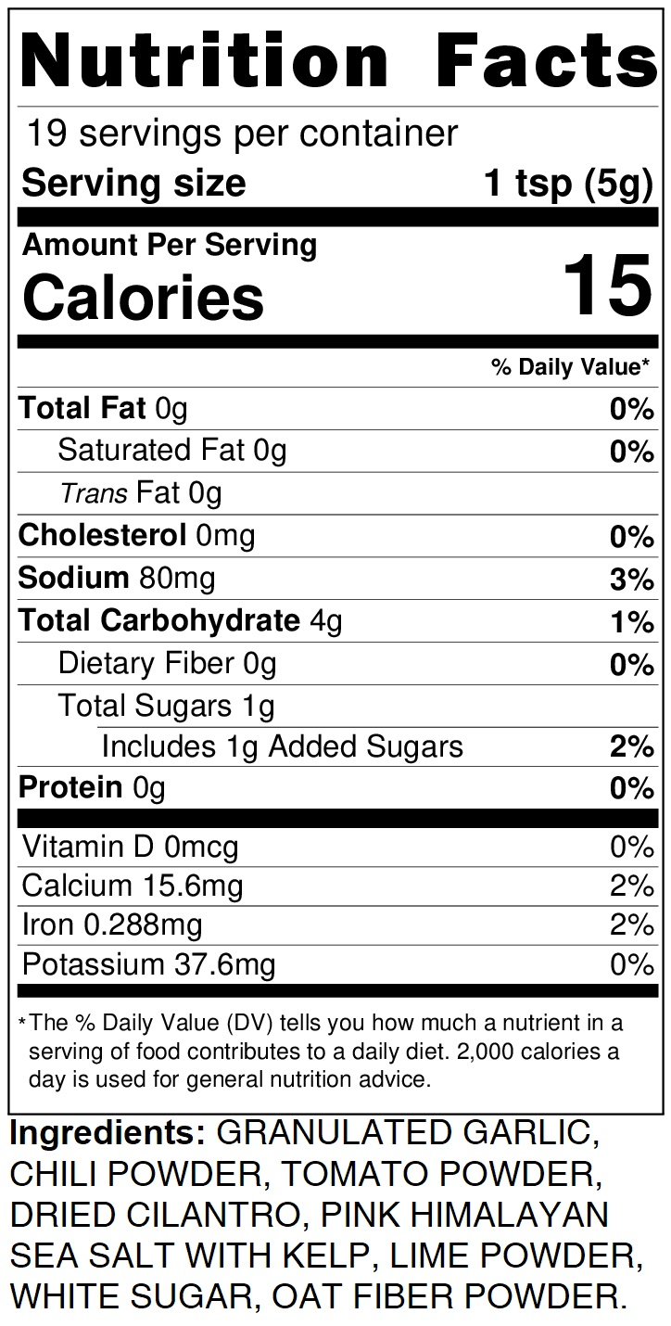671x1326 pixels.
Task: Click the Calcium 15.6mg row
Action: click(x=133, y=886)
